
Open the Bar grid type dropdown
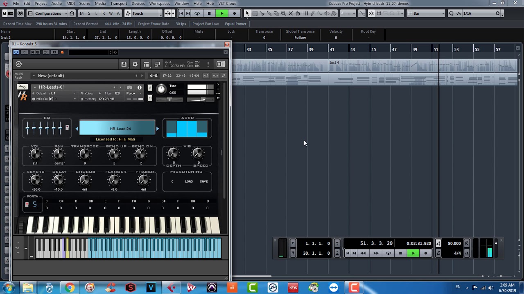426,13
